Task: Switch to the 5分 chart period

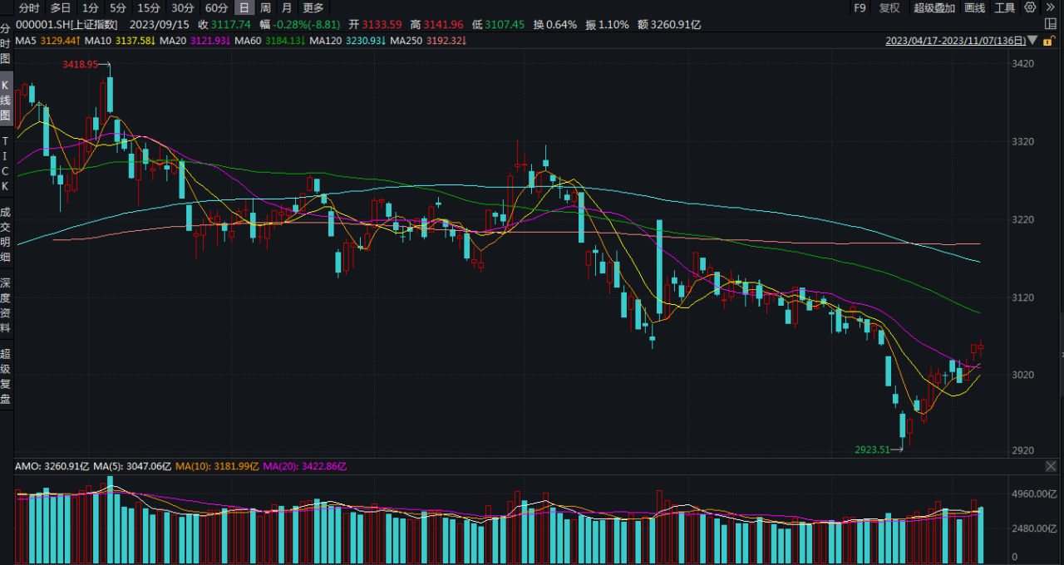Action: point(118,7)
